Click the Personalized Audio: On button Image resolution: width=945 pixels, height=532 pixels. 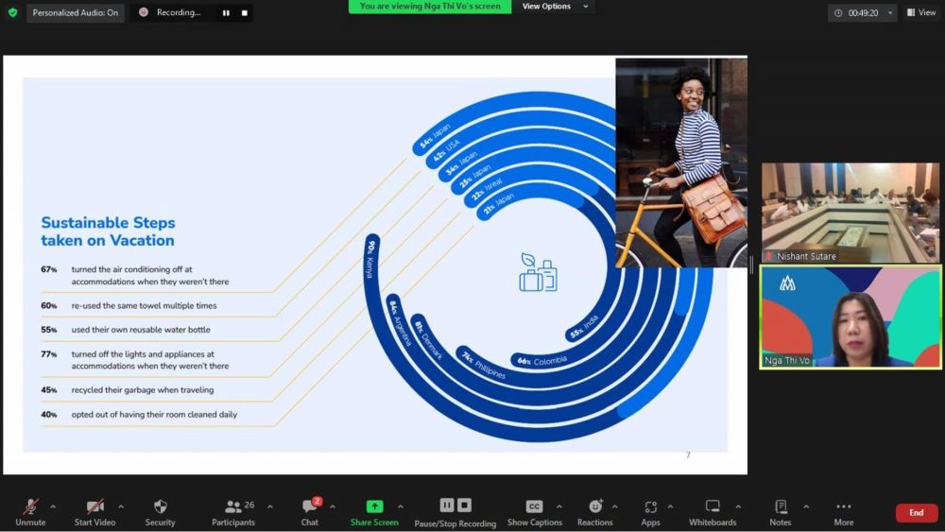coord(75,13)
